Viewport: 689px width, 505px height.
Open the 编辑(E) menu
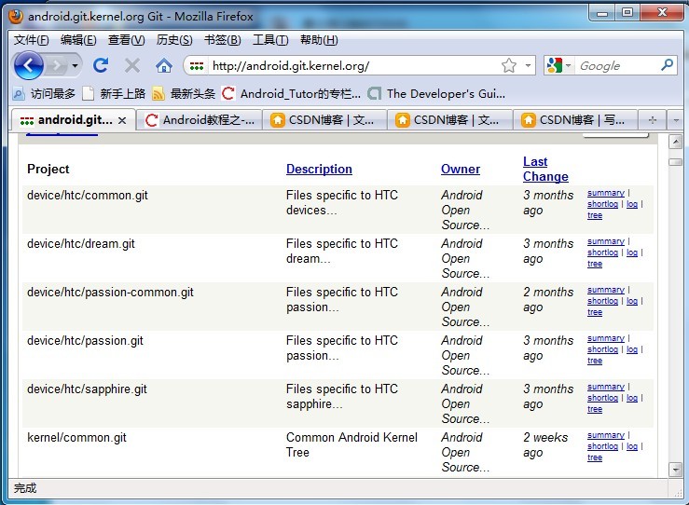point(78,40)
